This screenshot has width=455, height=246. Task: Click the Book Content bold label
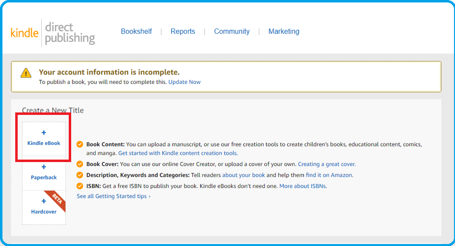point(106,144)
